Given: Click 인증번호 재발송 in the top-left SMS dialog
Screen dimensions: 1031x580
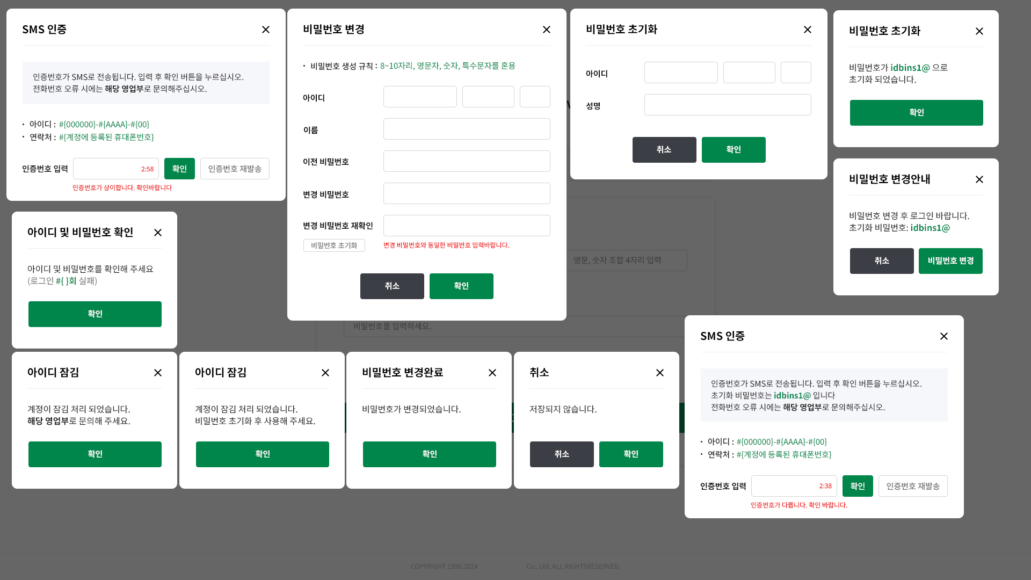Looking at the screenshot, I should pos(235,169).
